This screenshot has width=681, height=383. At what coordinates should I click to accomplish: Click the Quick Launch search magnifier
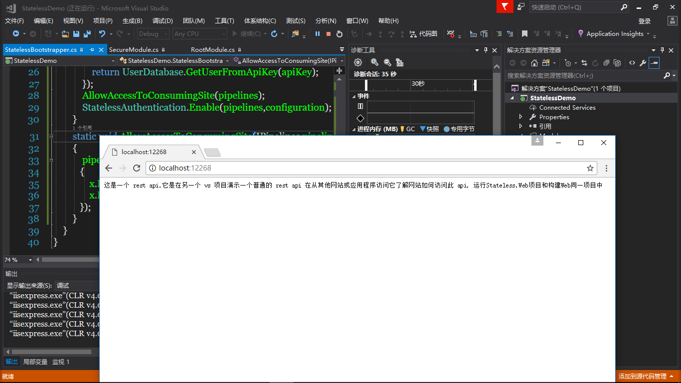click(624, 7)
